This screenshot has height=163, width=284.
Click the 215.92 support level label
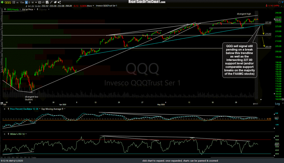point(268,34)
